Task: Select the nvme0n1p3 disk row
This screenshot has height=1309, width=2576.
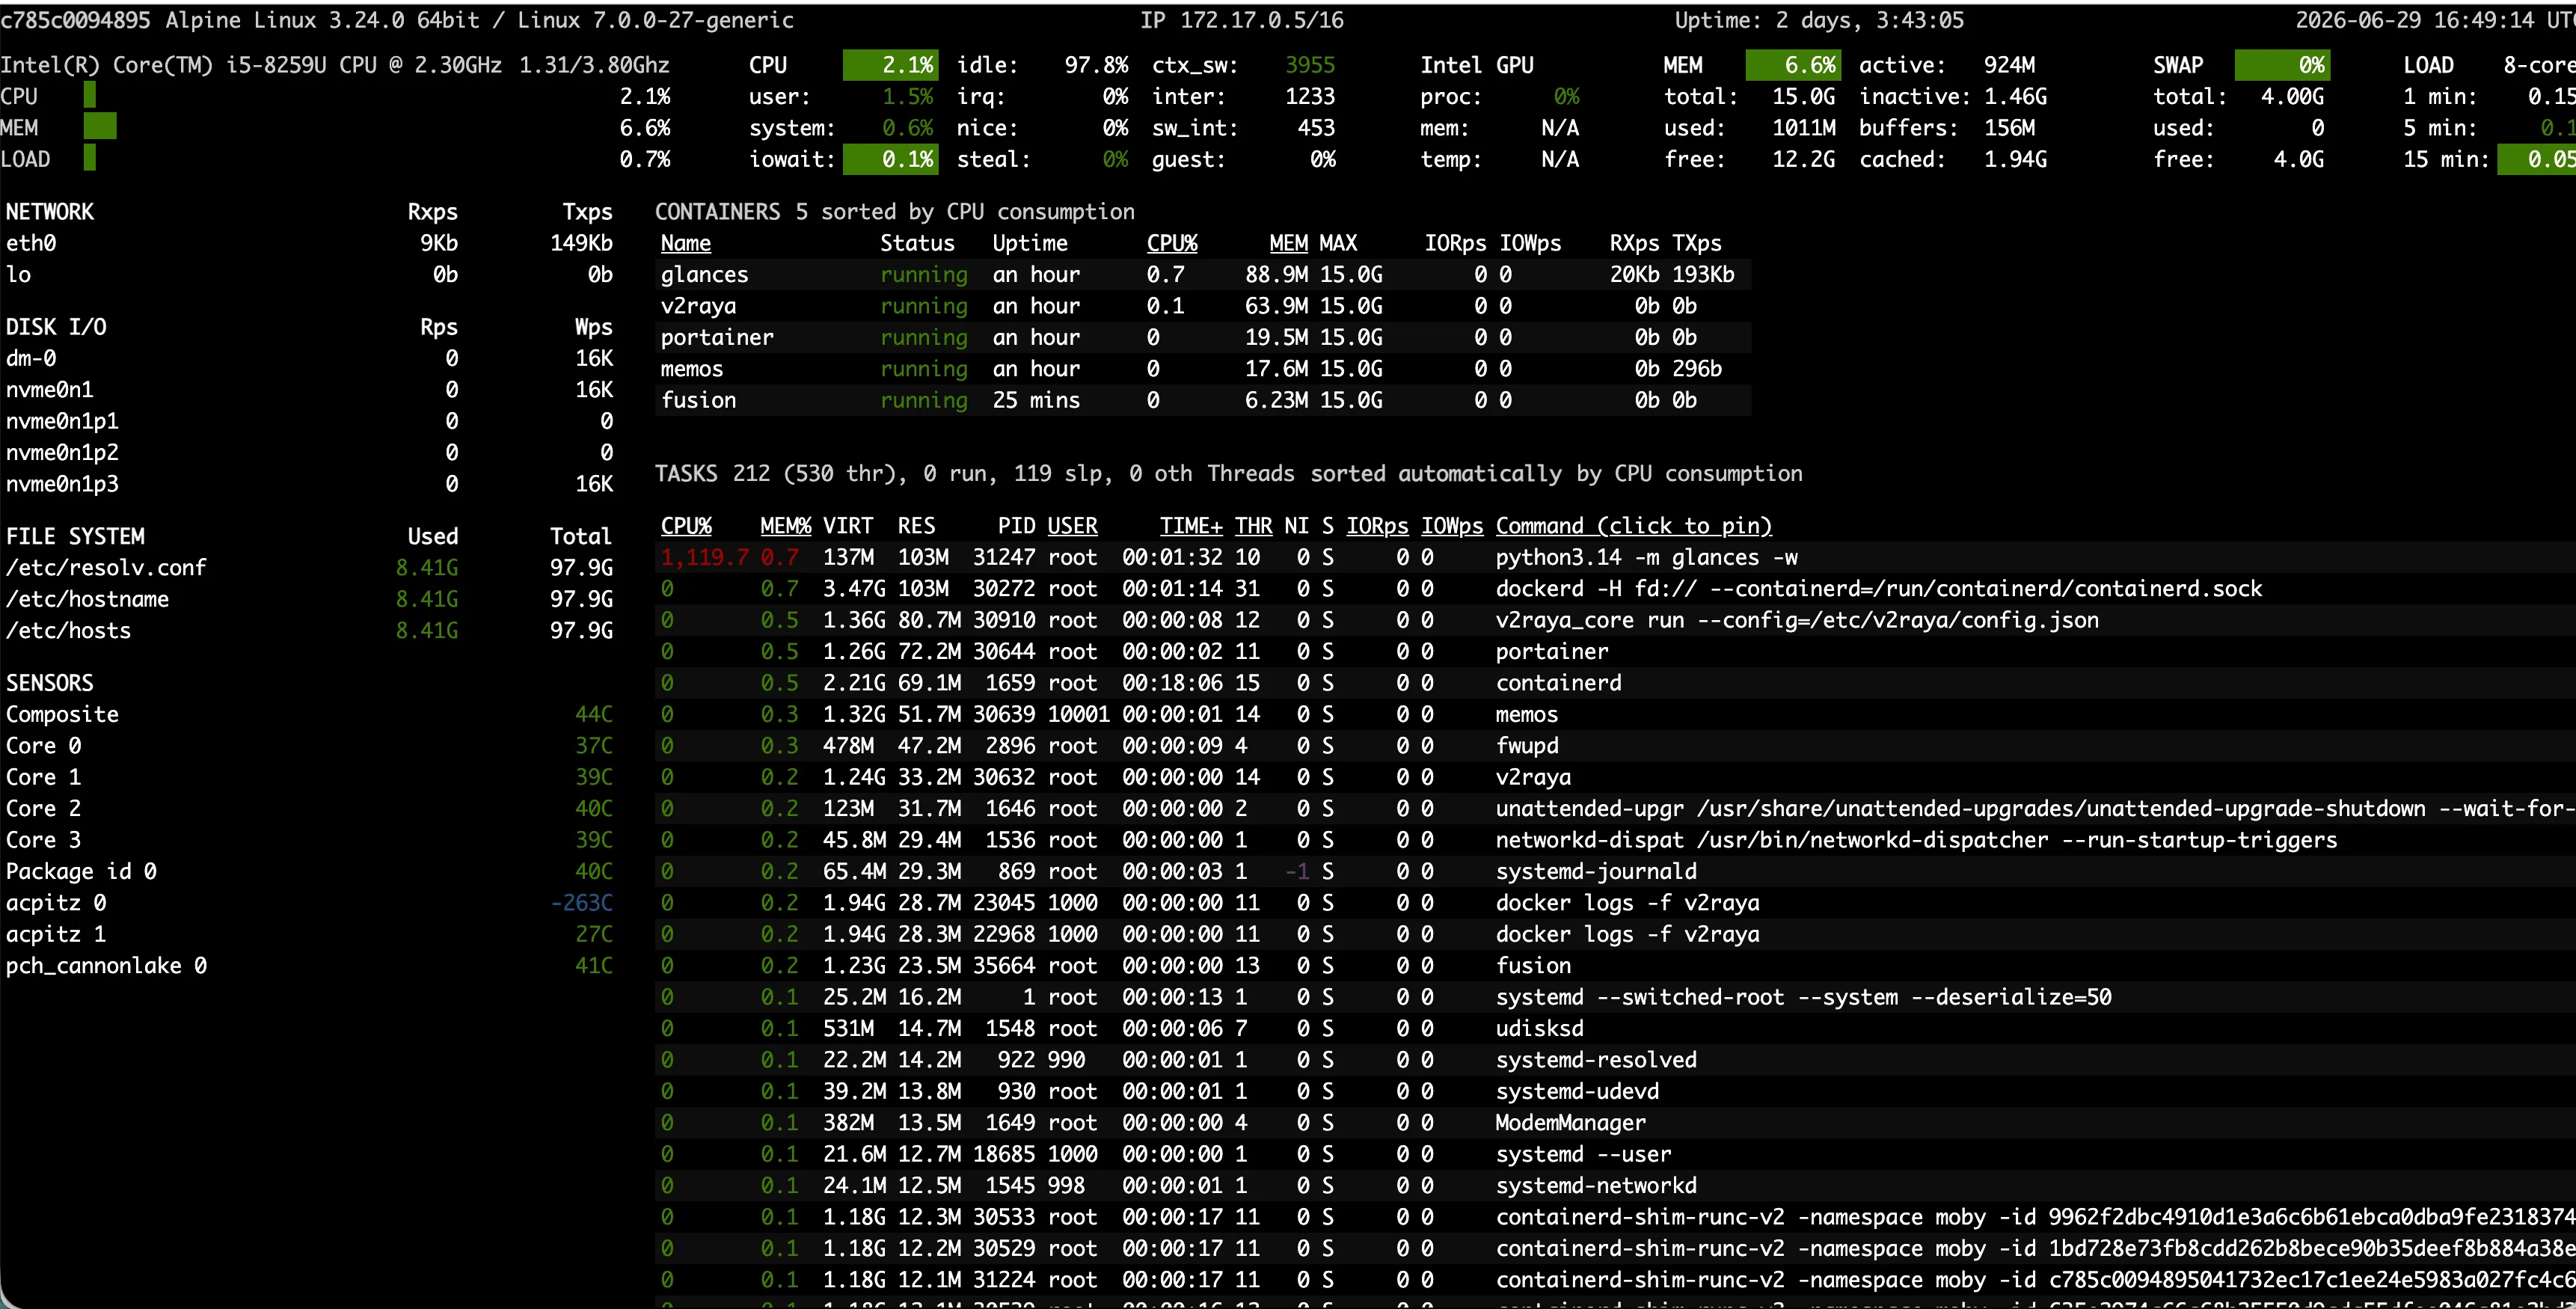Action: [309, 484]
